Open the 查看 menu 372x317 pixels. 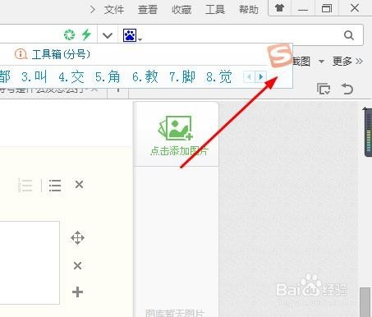(x=148, y=10)
